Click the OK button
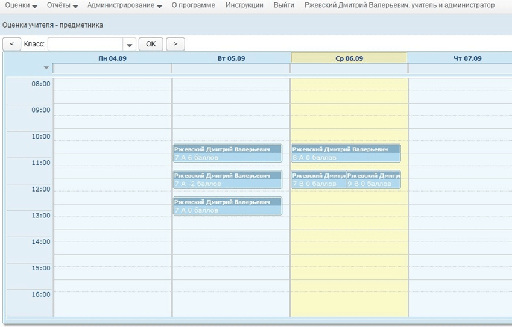Viewport: 512px width, 327px height. [151, 44]
